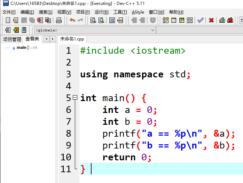Open the 项目[P] menu

point(83,12)
